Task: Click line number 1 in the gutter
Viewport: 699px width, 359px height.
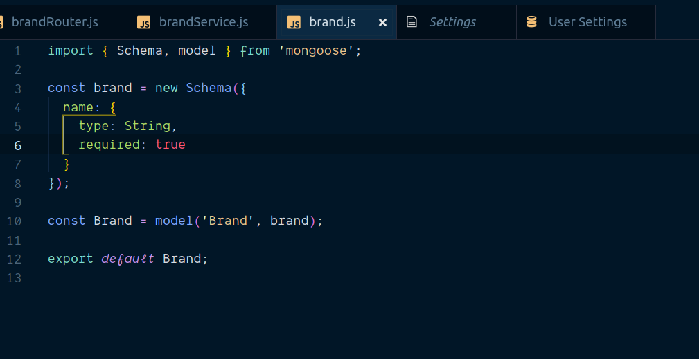Action: pos(17,52)
